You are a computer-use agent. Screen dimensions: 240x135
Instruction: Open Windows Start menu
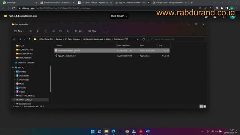(93, 132)
